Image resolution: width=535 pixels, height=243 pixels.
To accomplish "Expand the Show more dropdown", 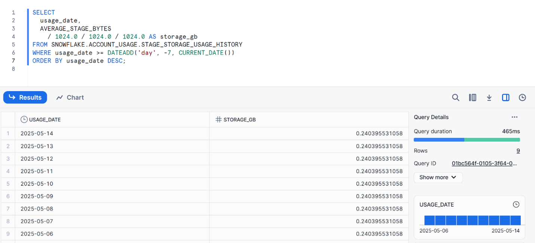I will [438, 177].
